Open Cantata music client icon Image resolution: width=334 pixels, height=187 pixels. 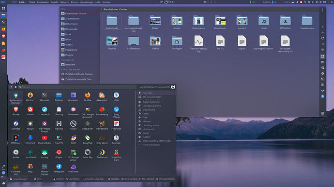pos(16,125)
